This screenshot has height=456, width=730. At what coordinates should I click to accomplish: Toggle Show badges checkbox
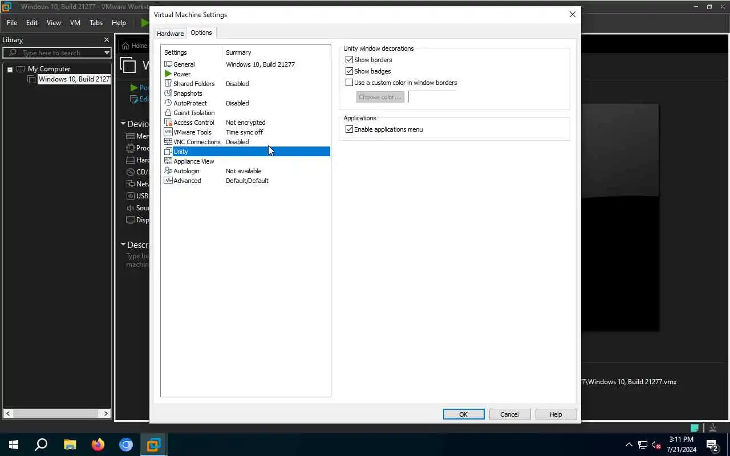coord(350,71)
